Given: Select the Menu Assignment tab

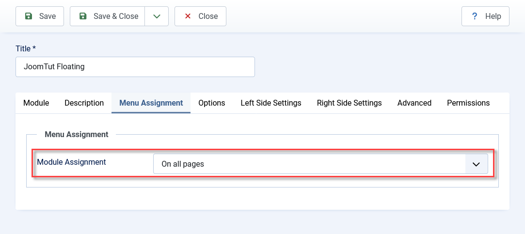Looking at the screenshot, I should coord(151,103).
